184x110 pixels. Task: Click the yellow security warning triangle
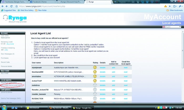(x=165, y=6)
